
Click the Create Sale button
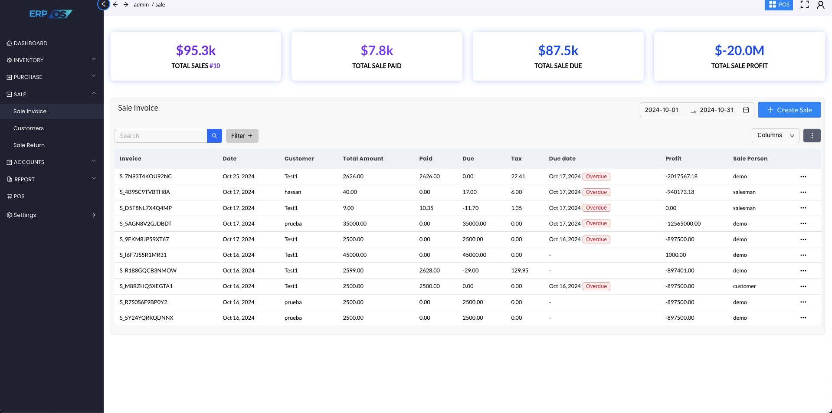click(789, 110)
